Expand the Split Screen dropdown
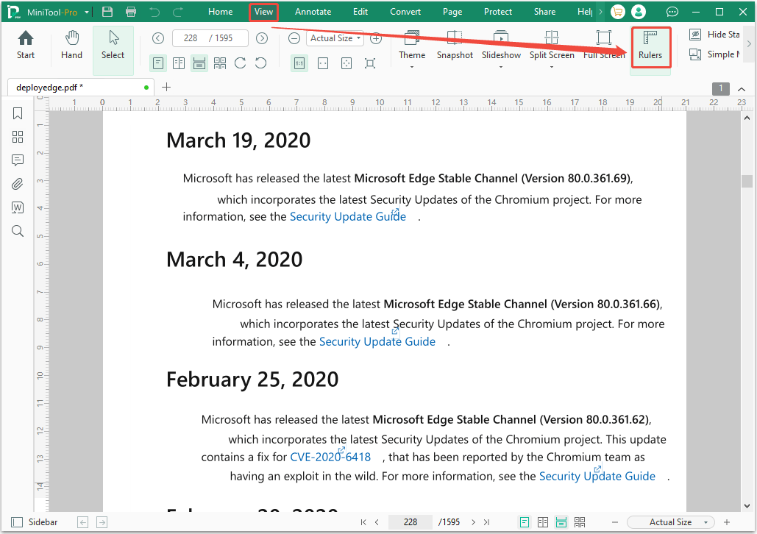This screenshot has height=534, width=757. pyautogui.click(x=551, y=67)
